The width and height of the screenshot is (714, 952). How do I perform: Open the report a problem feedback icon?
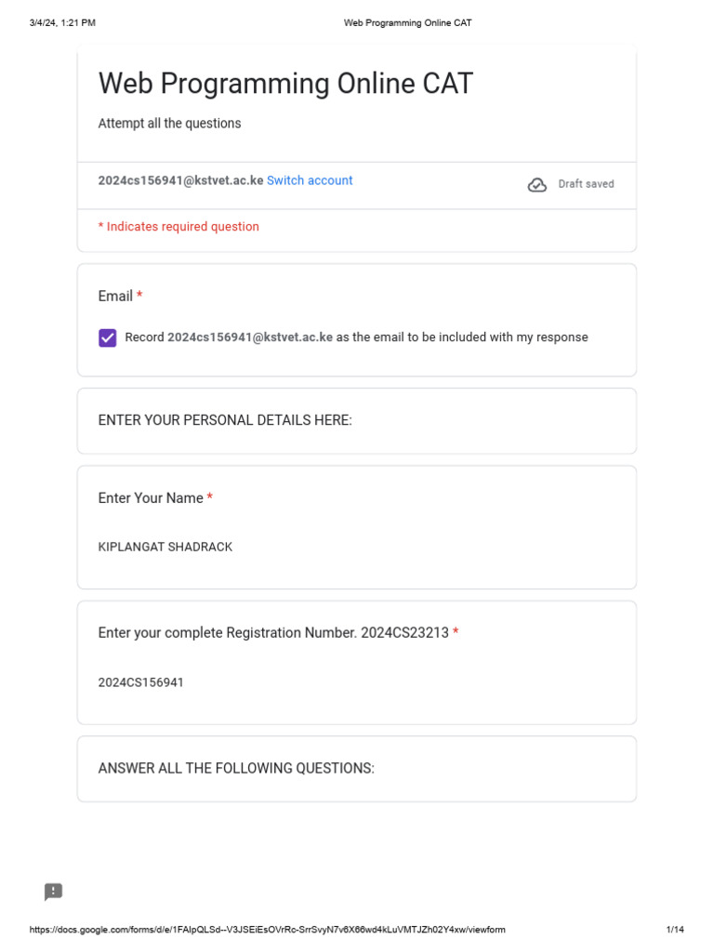[54, 892]
